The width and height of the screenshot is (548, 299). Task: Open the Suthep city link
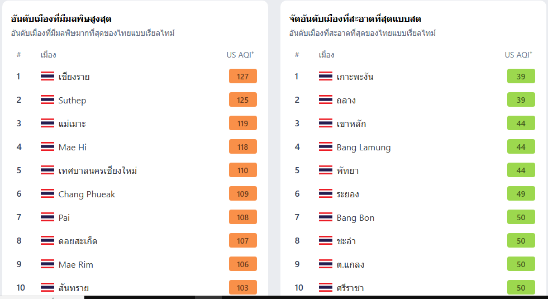[72, 101]
